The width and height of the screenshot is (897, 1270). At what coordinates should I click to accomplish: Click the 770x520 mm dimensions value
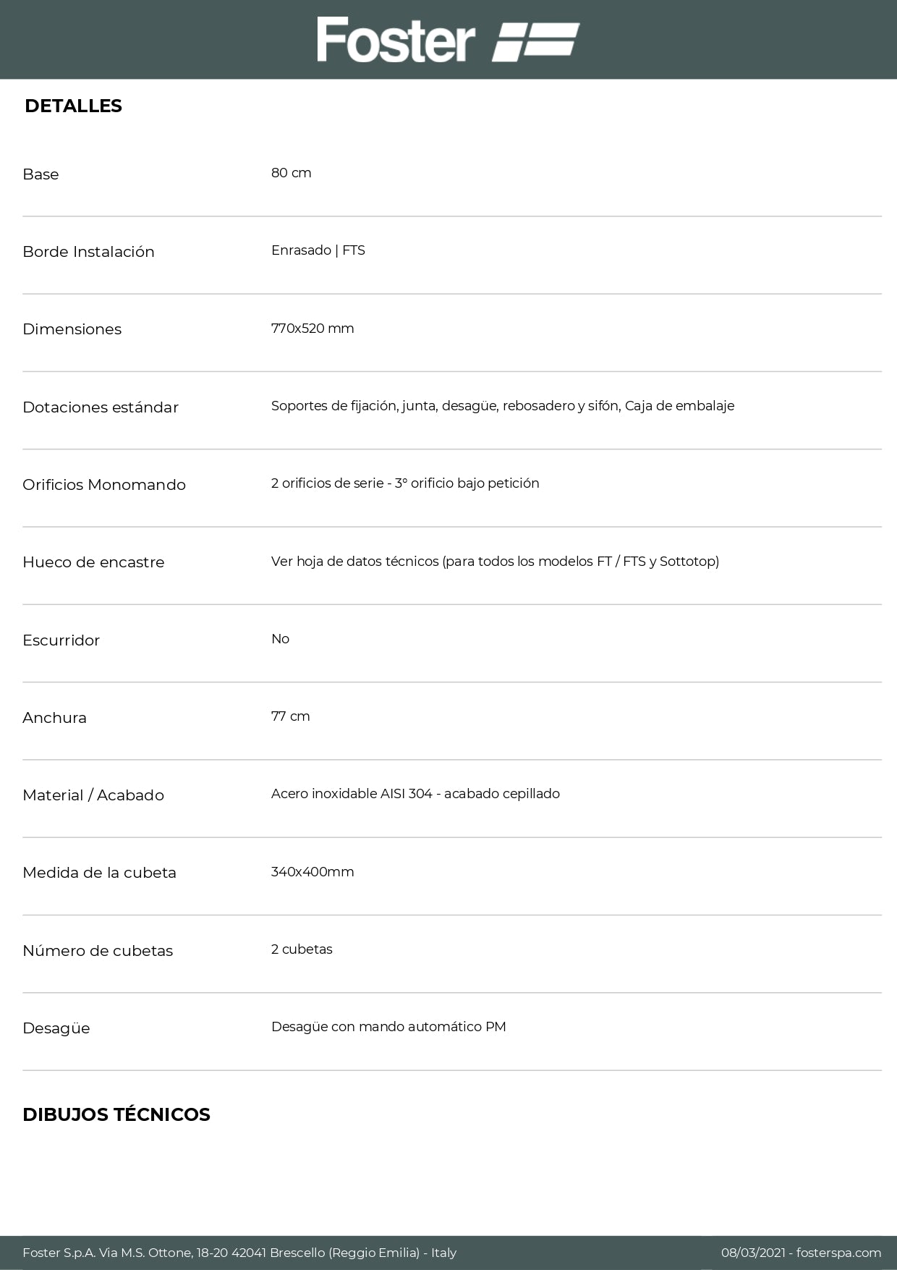pyautogui.click(x=313, y=329)
